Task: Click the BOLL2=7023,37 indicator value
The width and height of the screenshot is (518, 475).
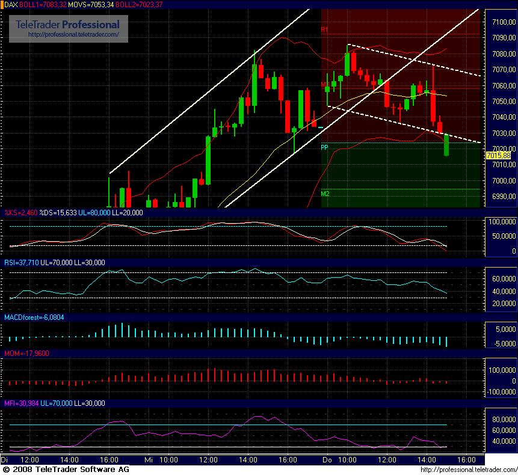Action: click(139, 5)
